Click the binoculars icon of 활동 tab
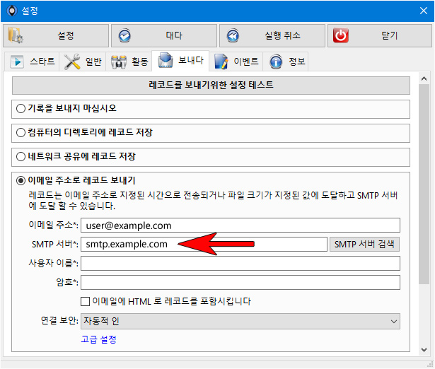 (119, 61)
